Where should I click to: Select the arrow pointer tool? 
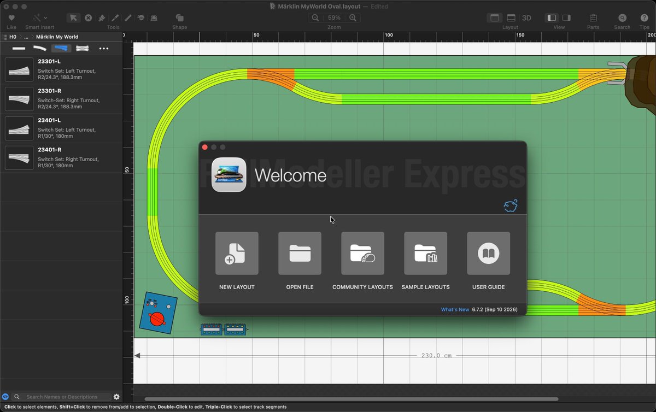click(73, 18)
